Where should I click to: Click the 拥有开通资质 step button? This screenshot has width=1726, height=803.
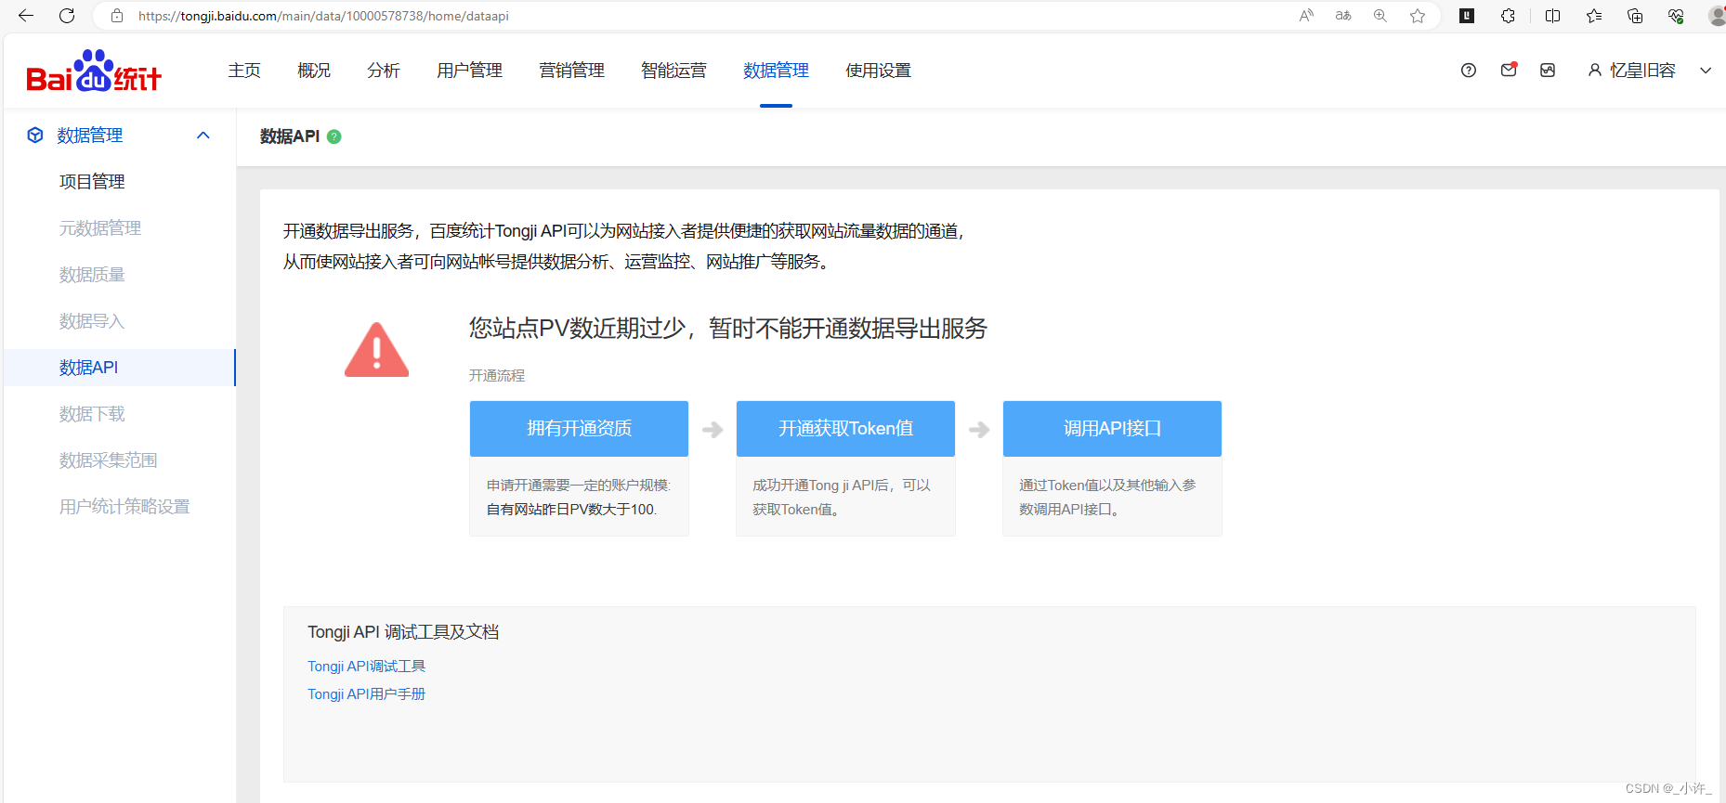[579, 429]
